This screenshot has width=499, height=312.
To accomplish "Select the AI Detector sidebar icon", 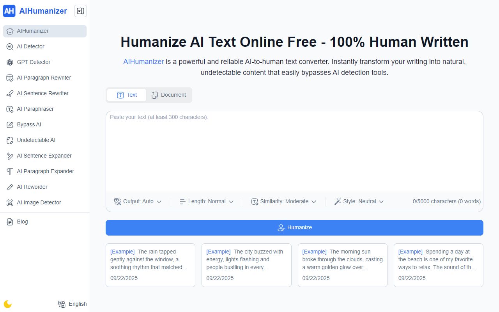I will click(x=9, y=46).
